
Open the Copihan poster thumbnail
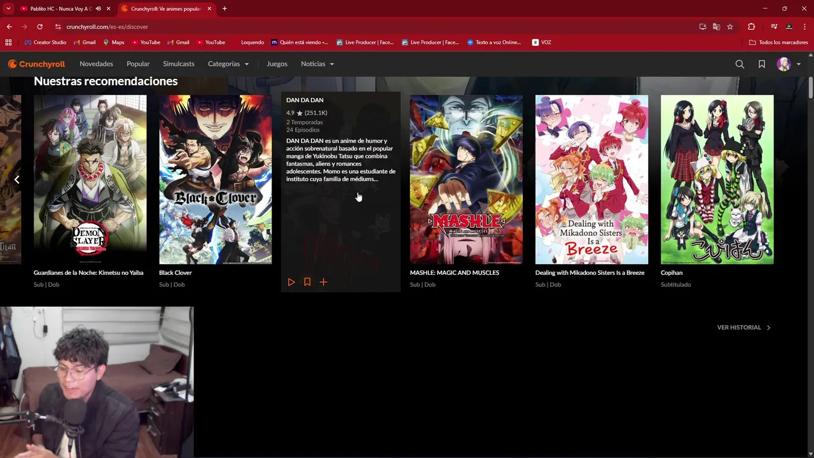pyautogui.click(x=717, y=179)
